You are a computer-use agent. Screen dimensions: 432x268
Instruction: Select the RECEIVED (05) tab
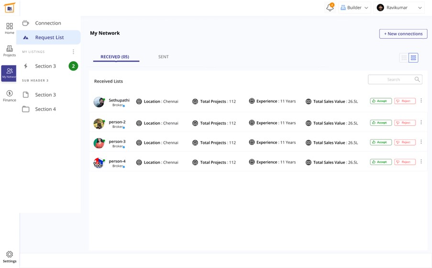115,57
